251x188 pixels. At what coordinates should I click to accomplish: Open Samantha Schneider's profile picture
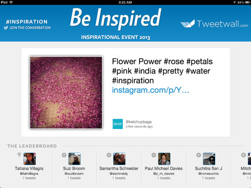(119, 159)
